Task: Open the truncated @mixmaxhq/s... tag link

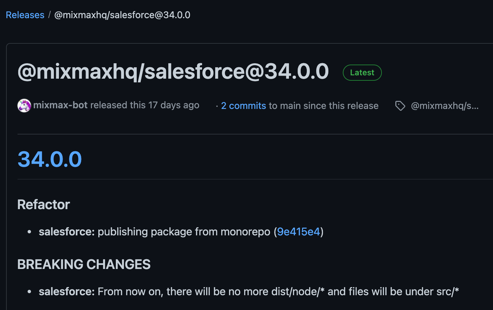Action: pyautogui.click(x=445, y=106)
